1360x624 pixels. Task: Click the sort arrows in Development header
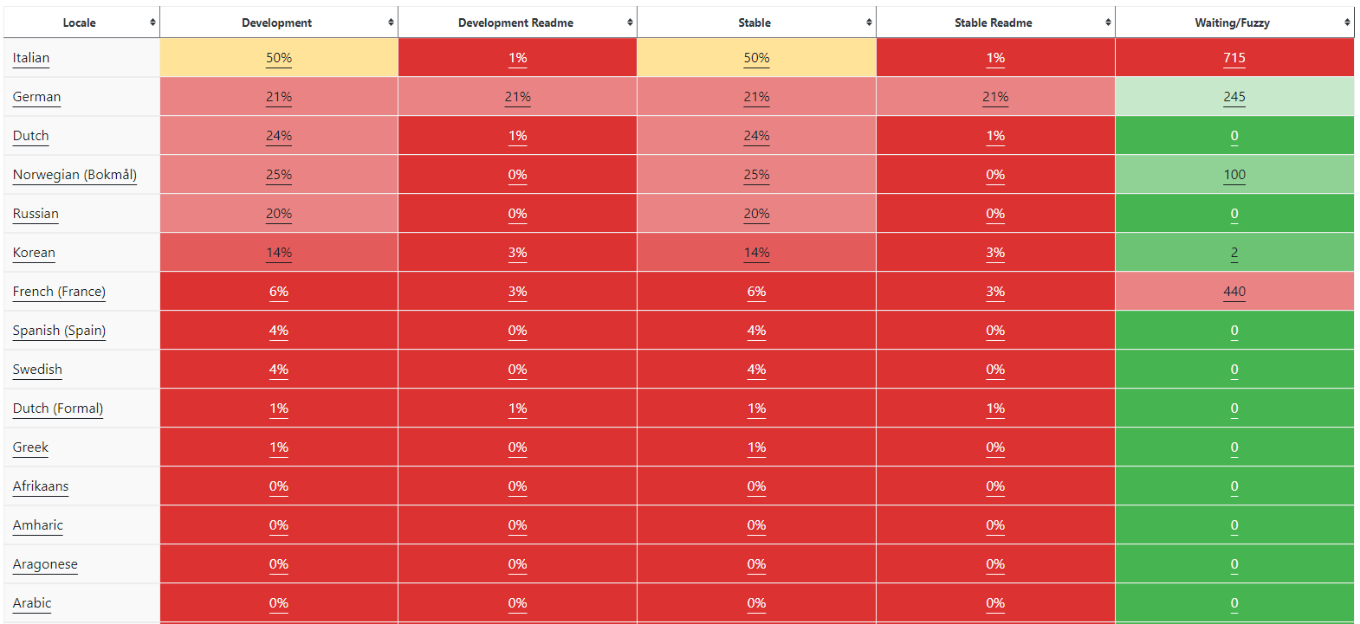coord(391,23)
